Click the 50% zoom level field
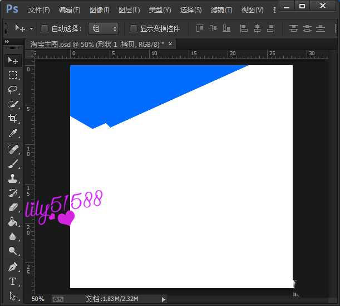Viewport: 340px width, 306px height. click(38, 299)
